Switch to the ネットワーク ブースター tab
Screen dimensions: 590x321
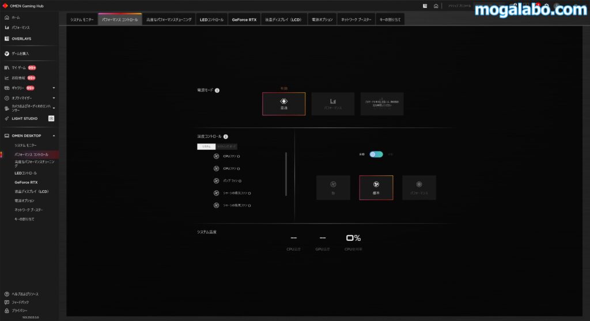(x=356, y=20)
